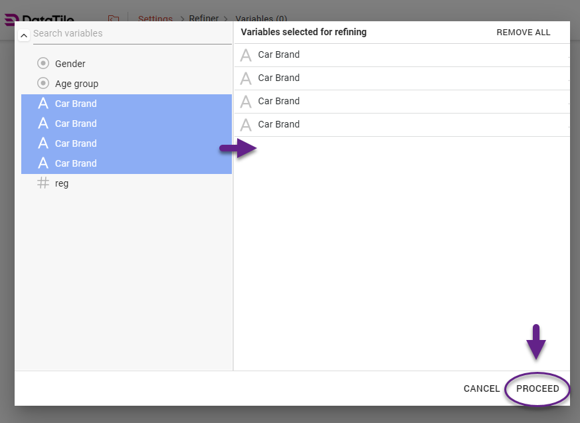This screenshot has width=580, height=423.
Task: Click REMOVE ALL to clear selected variables
Action: (523, 32)
